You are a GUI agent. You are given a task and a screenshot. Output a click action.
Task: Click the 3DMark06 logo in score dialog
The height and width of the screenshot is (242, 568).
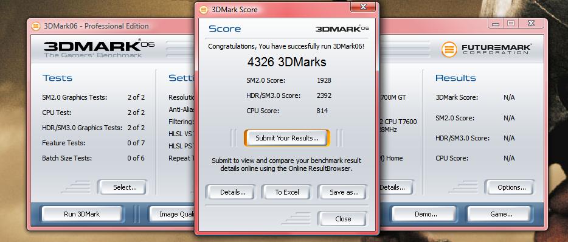[x=342, y=29]
